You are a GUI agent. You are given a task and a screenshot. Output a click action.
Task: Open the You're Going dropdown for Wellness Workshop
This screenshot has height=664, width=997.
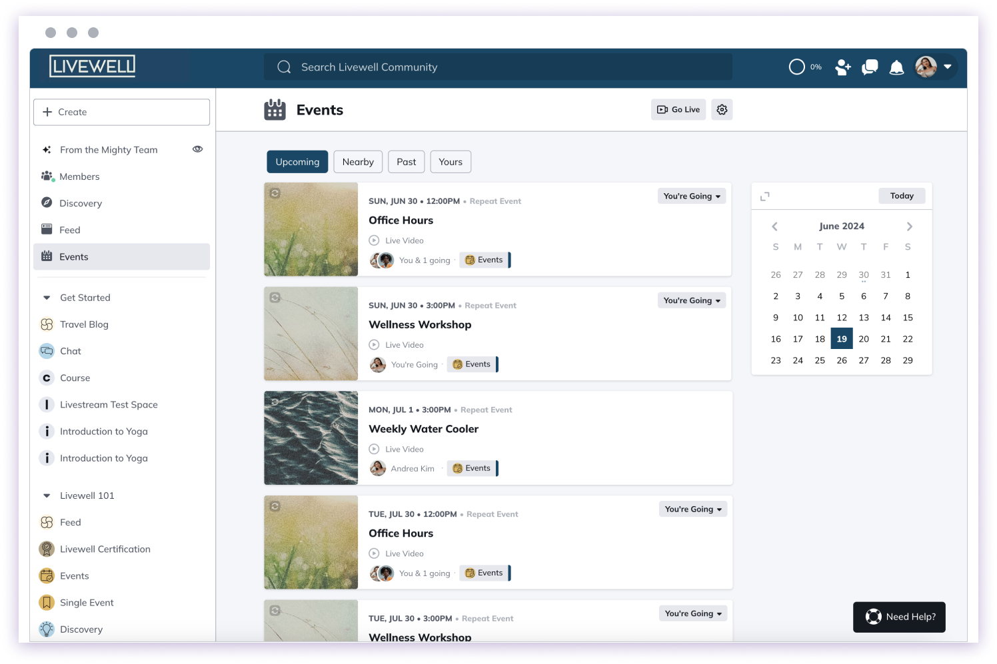tap(691, 300)
